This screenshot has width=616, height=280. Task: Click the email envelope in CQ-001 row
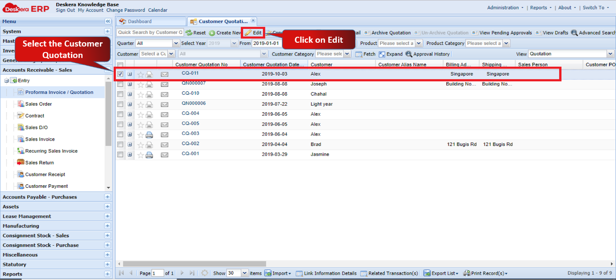165,155
